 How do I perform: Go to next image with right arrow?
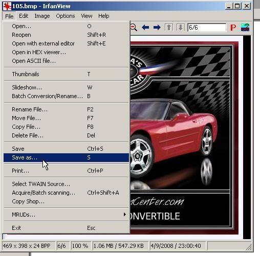157,28
